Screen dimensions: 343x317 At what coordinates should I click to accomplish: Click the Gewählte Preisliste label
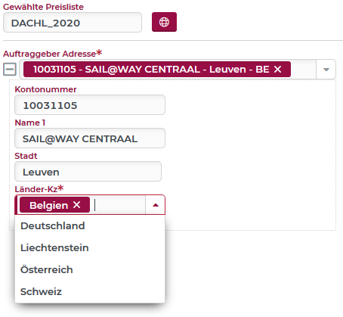click(x=43, y=7)
